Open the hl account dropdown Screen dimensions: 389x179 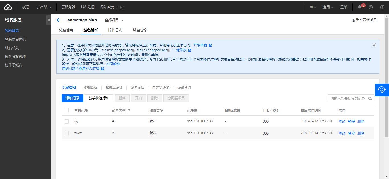(x=313, y=7)
